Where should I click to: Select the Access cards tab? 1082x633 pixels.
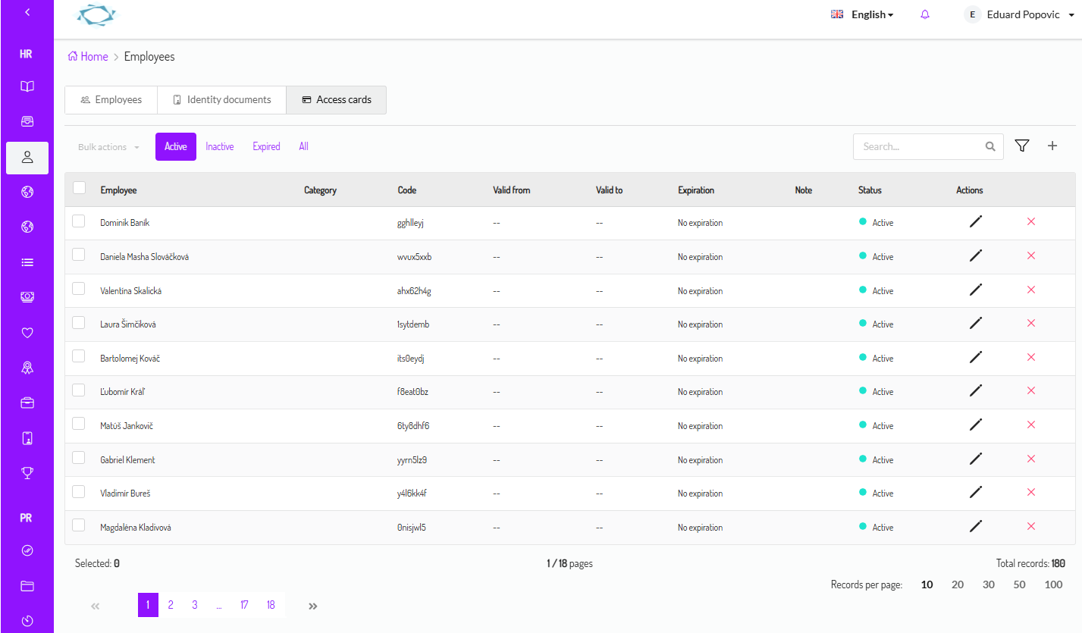(337, 100)
